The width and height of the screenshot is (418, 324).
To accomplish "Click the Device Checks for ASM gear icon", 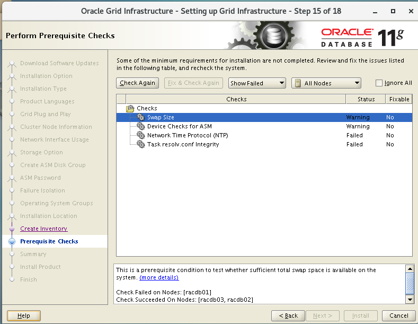I will pos(140,126).
